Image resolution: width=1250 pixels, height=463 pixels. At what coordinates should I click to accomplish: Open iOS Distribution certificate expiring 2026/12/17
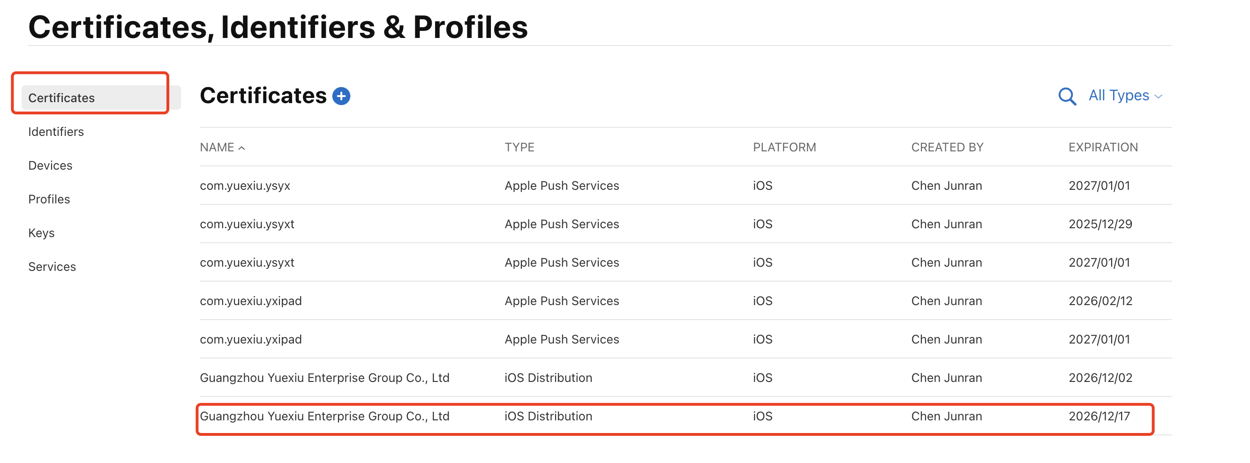324,416
